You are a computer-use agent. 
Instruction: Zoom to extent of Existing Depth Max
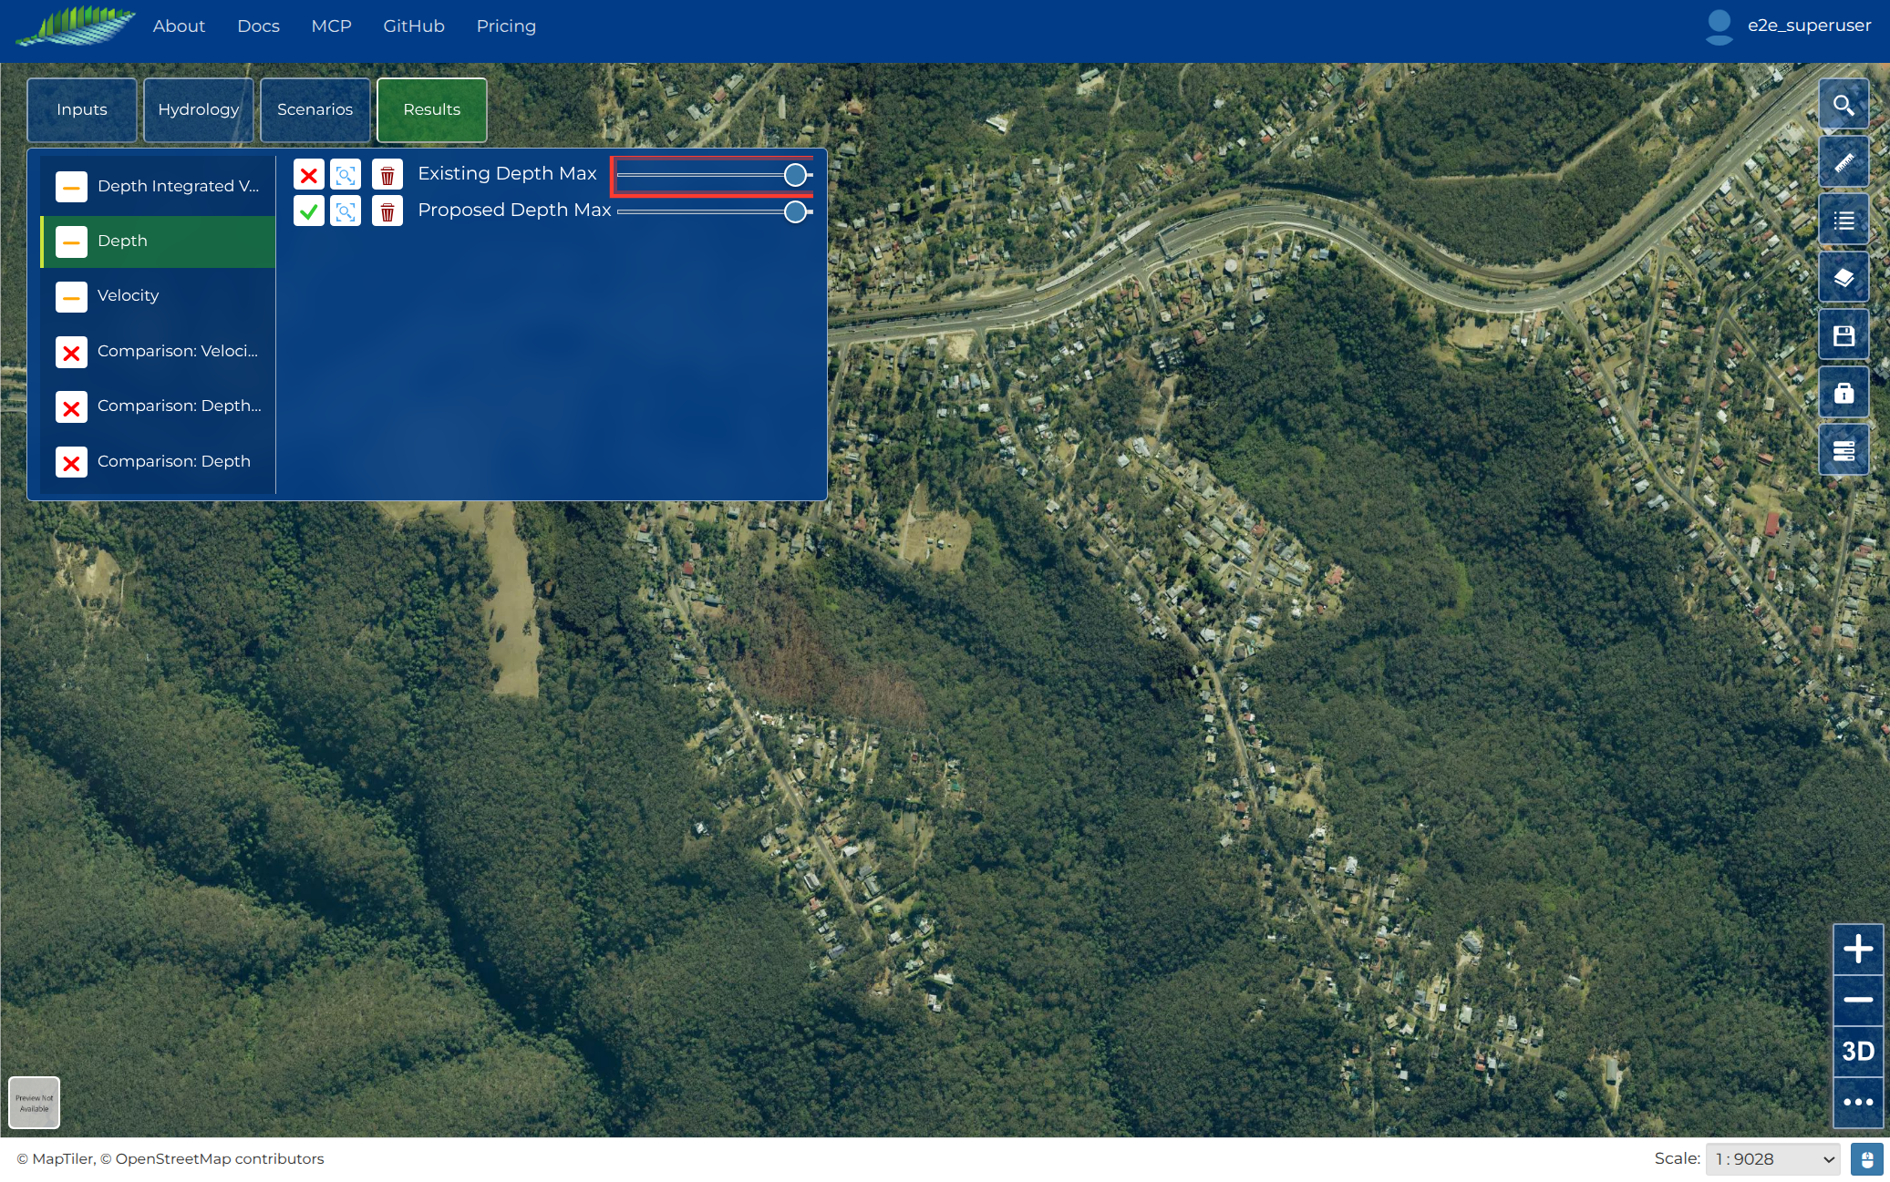click(x=346, y=175)
